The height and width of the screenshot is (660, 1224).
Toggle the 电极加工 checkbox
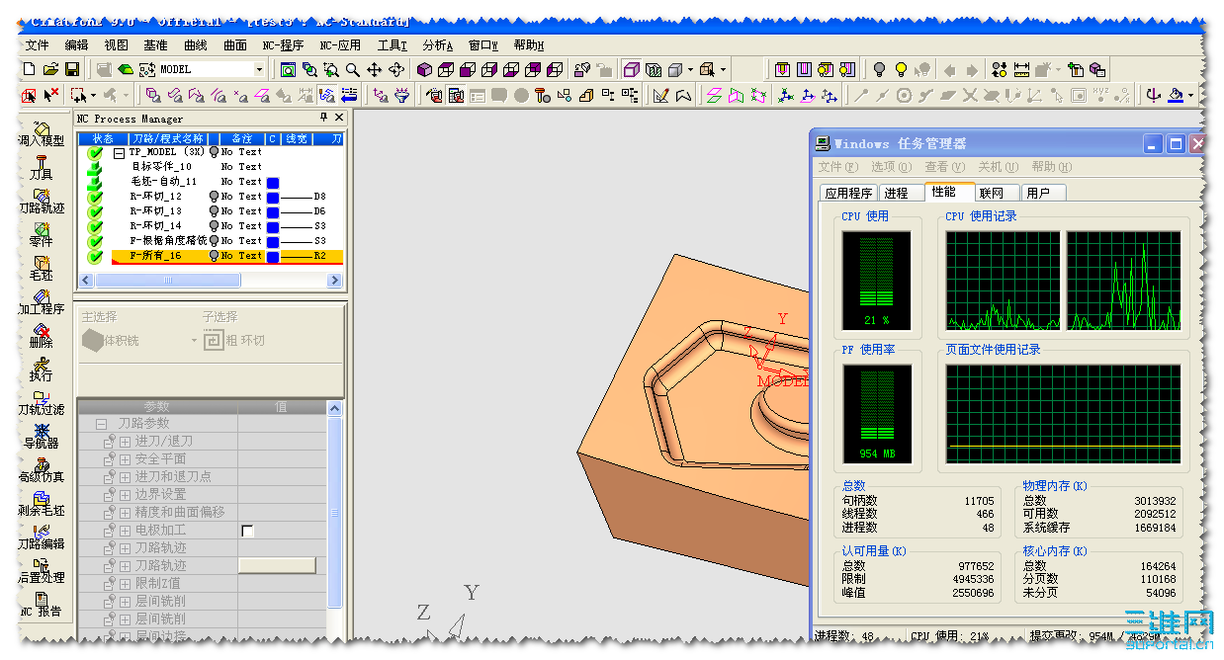point(248,531)
